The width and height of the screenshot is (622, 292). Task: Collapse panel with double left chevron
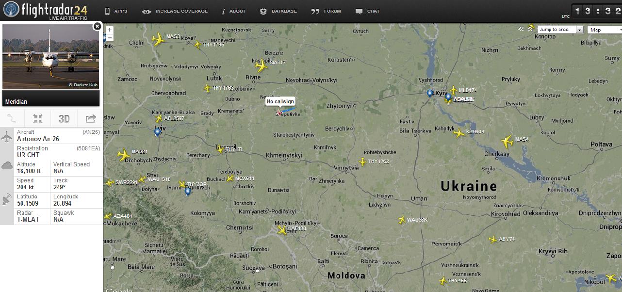click(521, 29)
